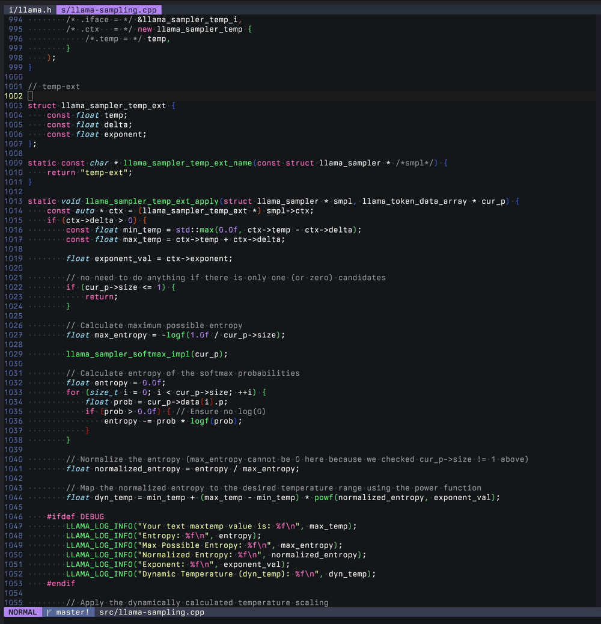
Task: Click the #ifdef DEBUG directive
Action: (75, 516)
